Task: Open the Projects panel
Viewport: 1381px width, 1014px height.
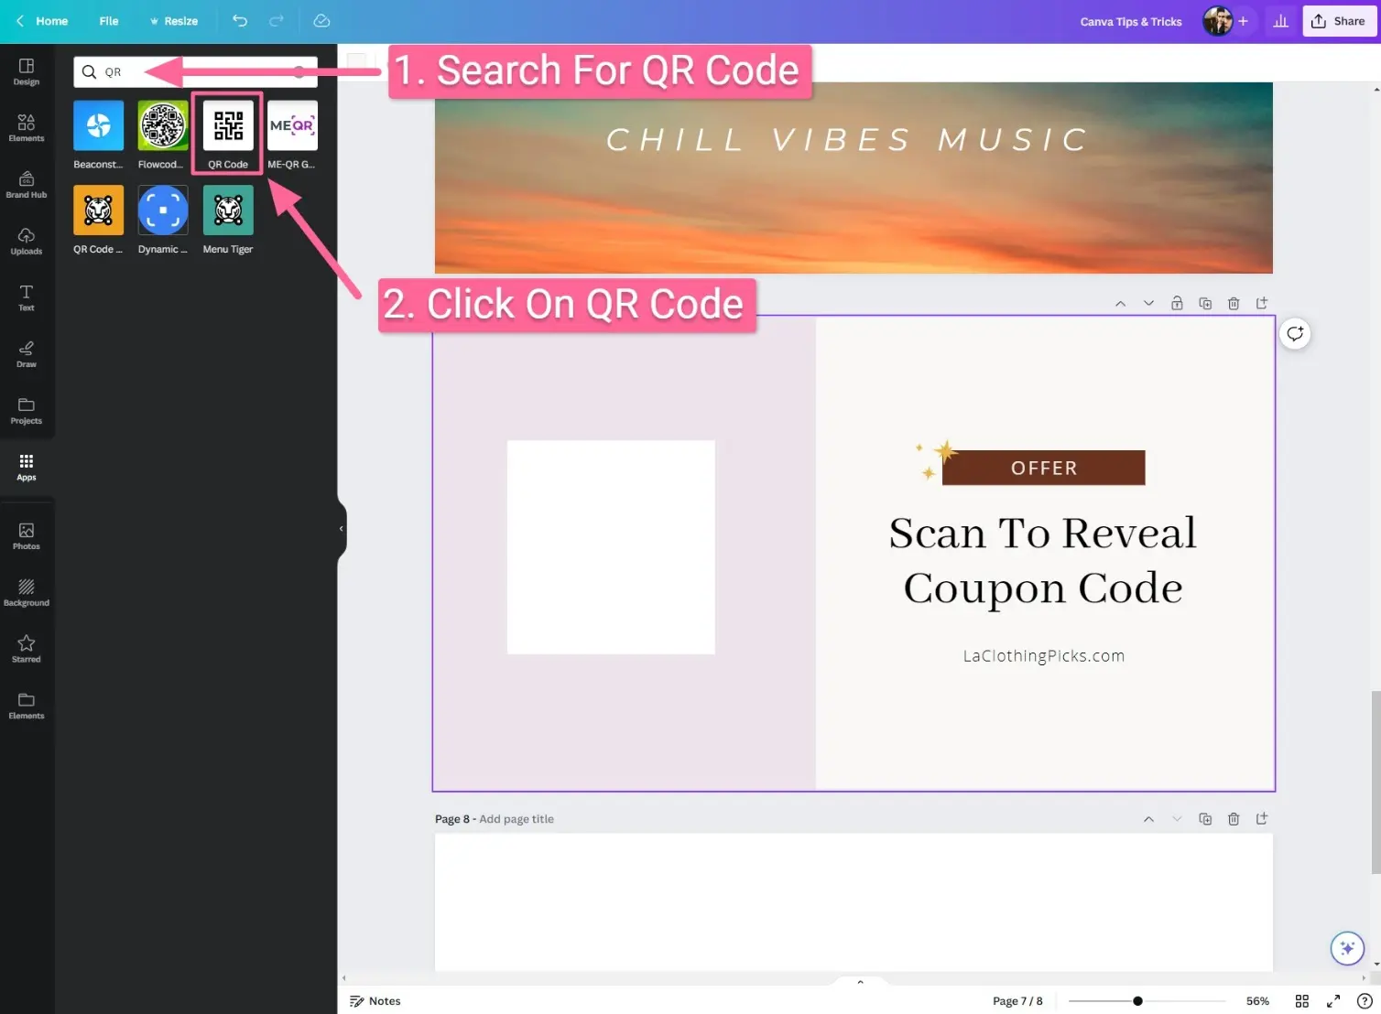Action: (27, 411)
